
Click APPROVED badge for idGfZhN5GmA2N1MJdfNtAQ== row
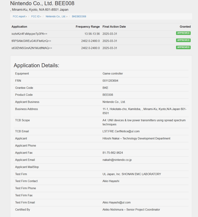[x=183, y=47]
